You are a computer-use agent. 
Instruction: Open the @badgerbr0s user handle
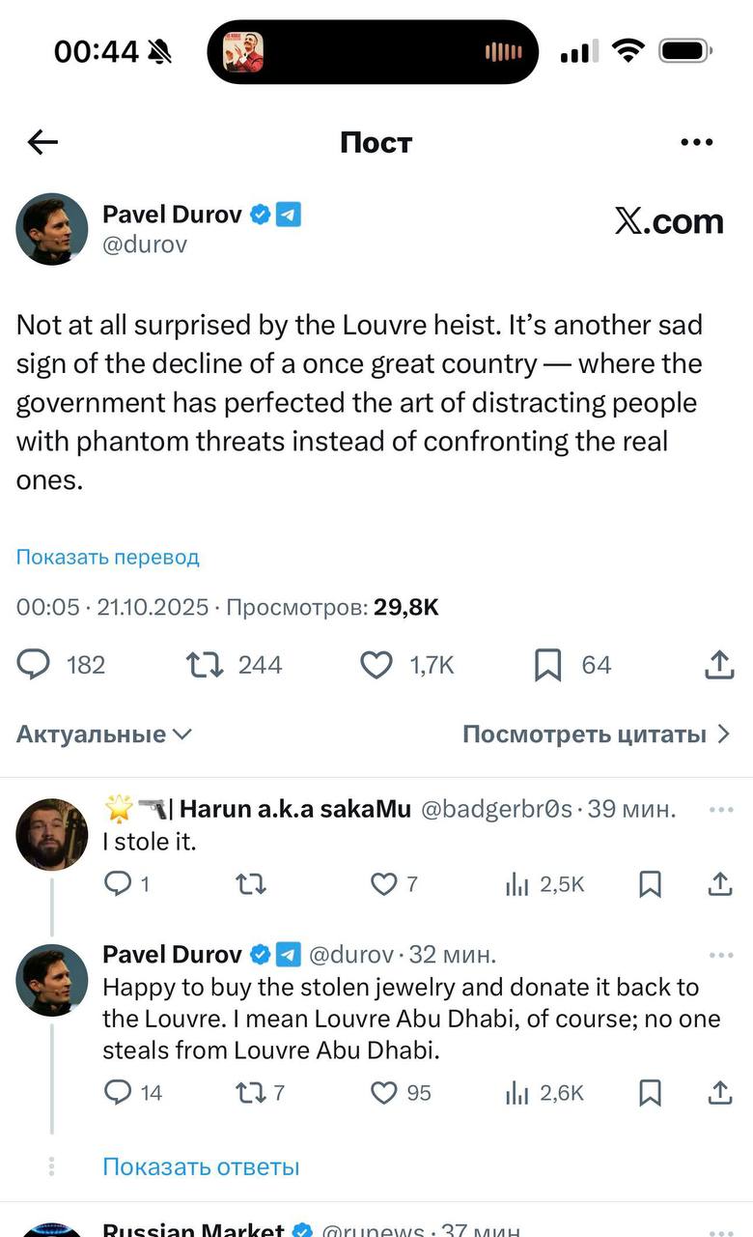coord(494,809)
